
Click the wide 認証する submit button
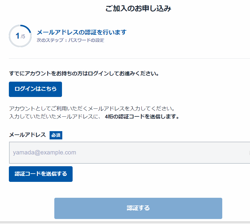pyautogui.click(x=138, y=208)
